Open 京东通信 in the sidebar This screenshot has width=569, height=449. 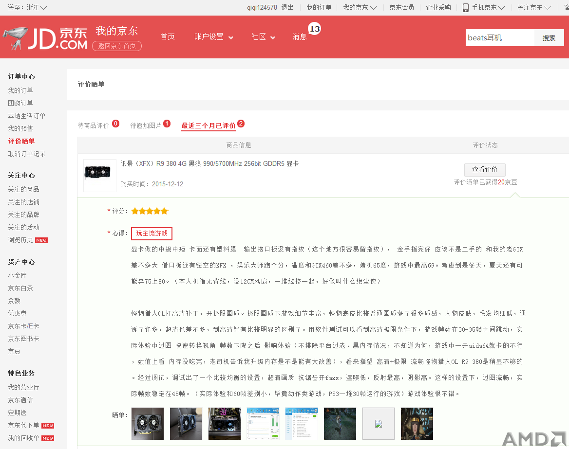click(x=20, y=400)
